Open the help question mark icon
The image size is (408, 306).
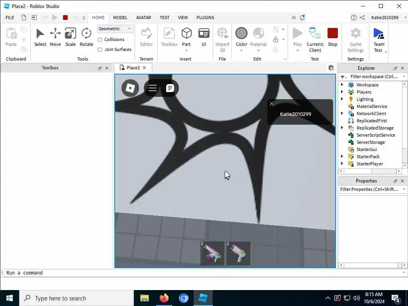tap(354, 18)
